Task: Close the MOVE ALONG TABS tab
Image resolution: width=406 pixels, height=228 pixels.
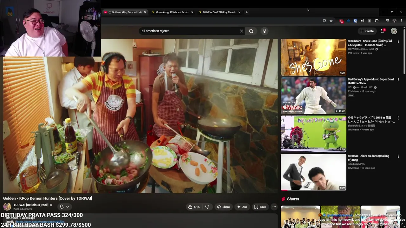Action: 239,12
